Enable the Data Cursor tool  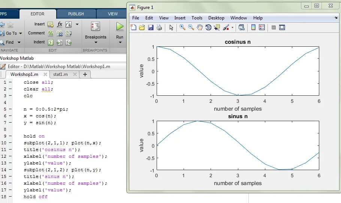217,27
